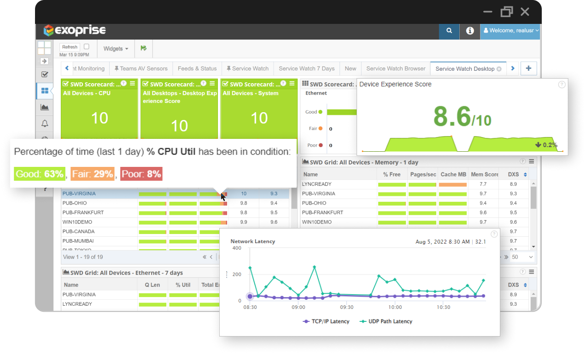Go to last page in Memory grid pager

[506, 257]
